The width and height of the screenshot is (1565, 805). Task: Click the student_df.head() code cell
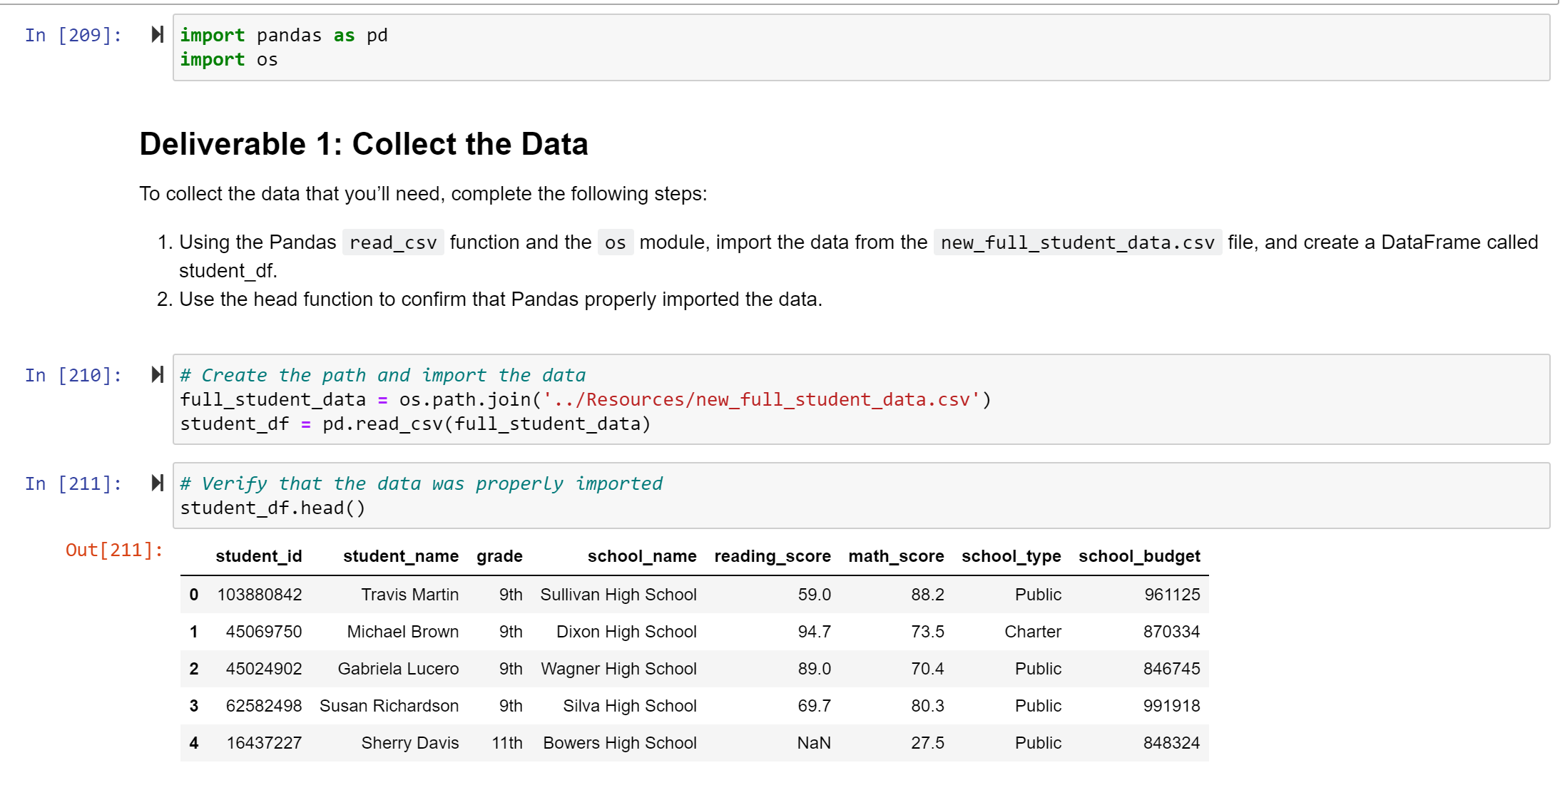click(861, 496)
